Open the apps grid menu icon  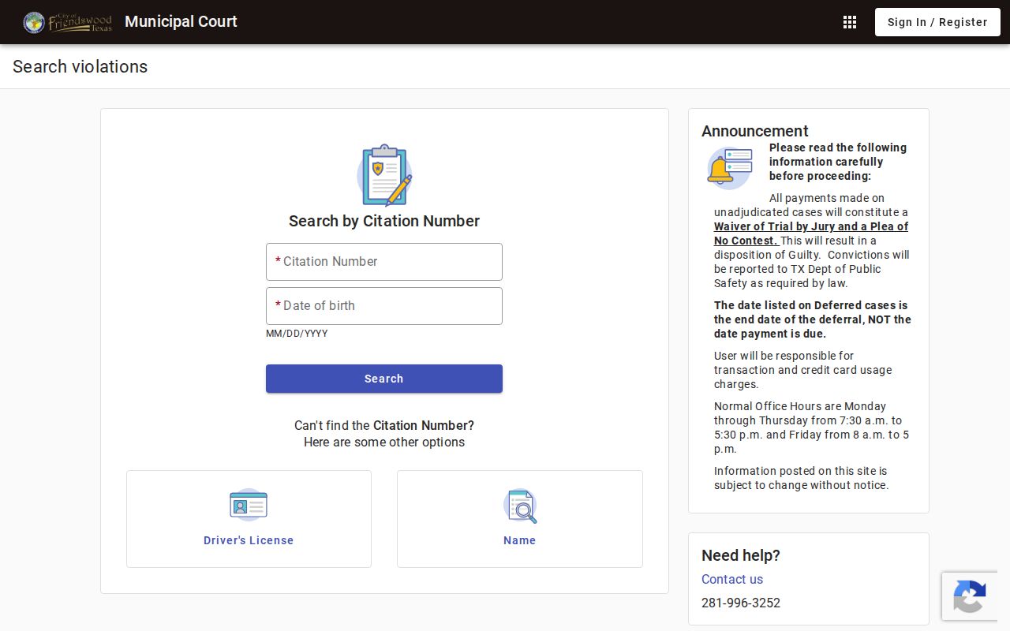tap(850, 22)
